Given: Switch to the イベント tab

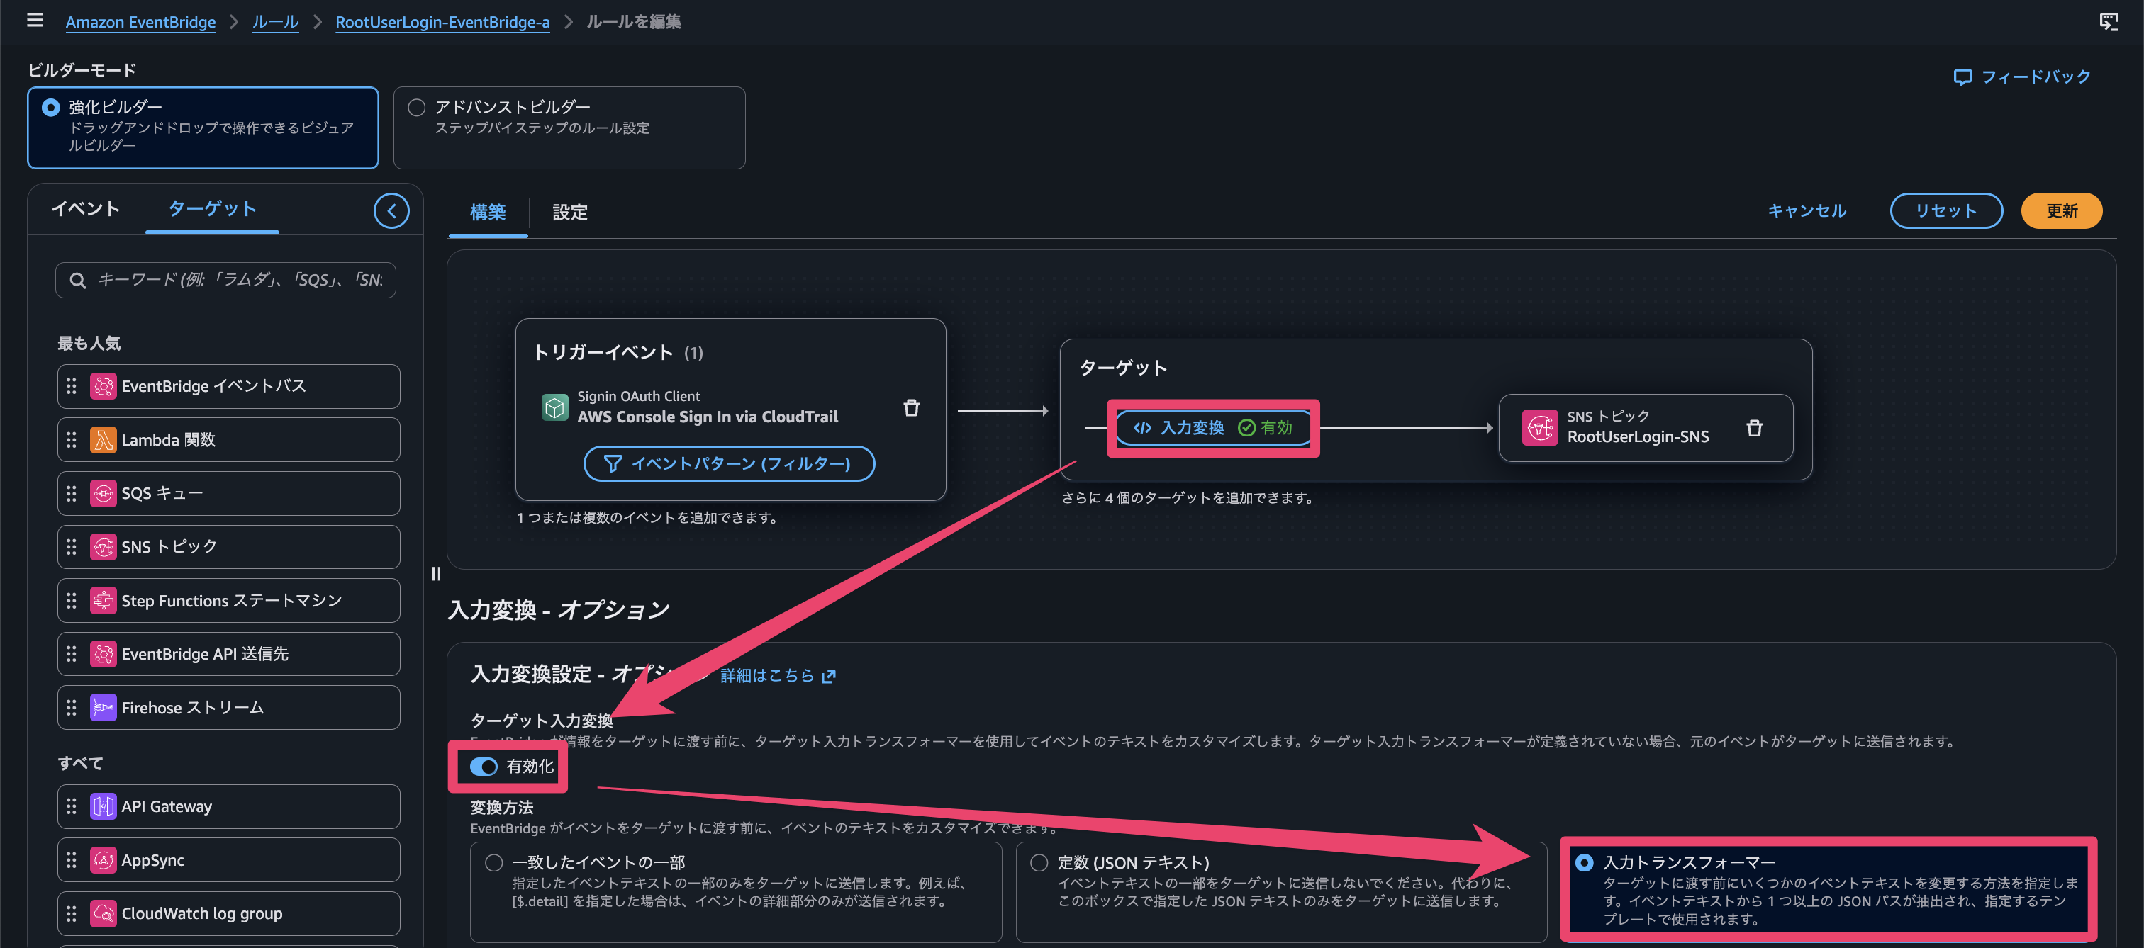Looking at the screenshot, I should [x=86, y=209].
